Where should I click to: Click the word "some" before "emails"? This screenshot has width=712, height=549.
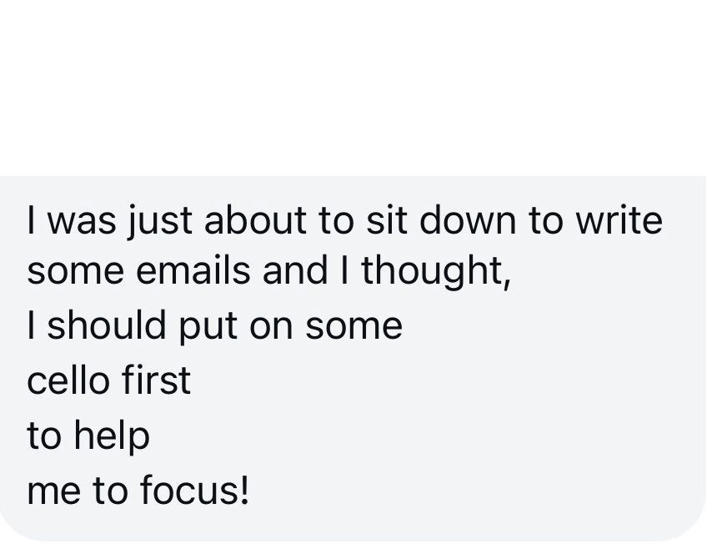pyautogui.click(x=75, y=274)
